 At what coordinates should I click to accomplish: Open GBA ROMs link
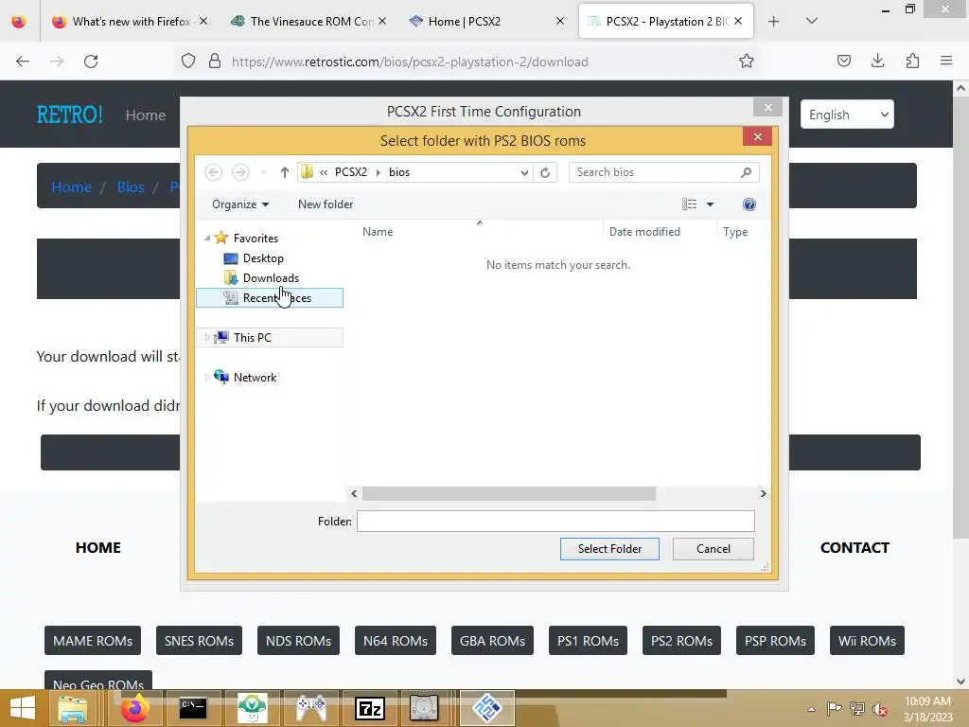(492, 641)
